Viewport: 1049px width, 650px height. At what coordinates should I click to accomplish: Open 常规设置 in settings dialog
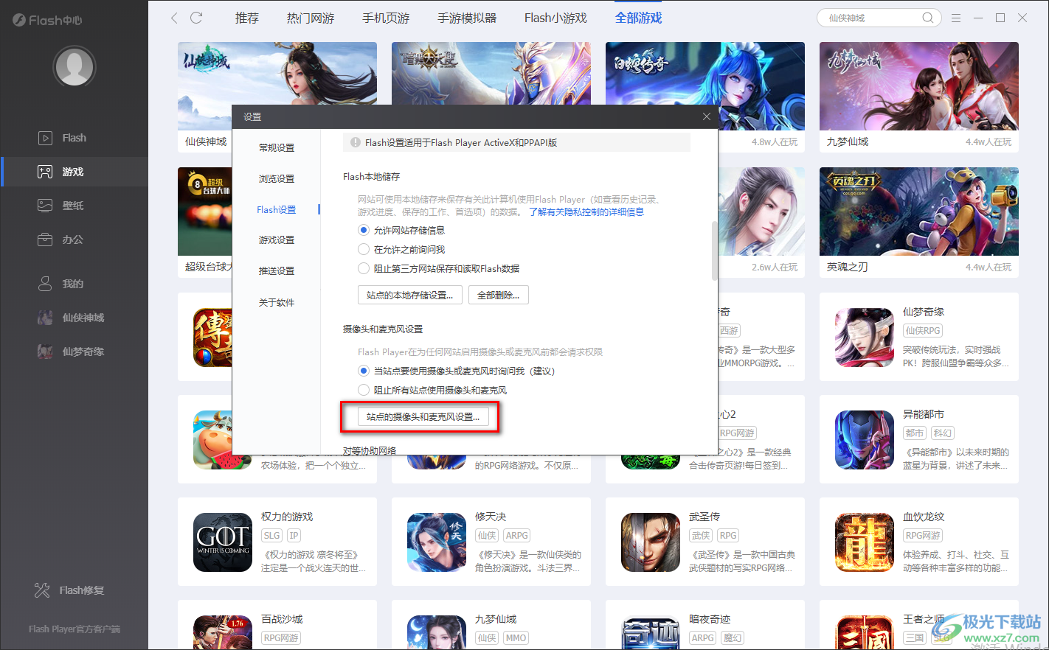277,148
